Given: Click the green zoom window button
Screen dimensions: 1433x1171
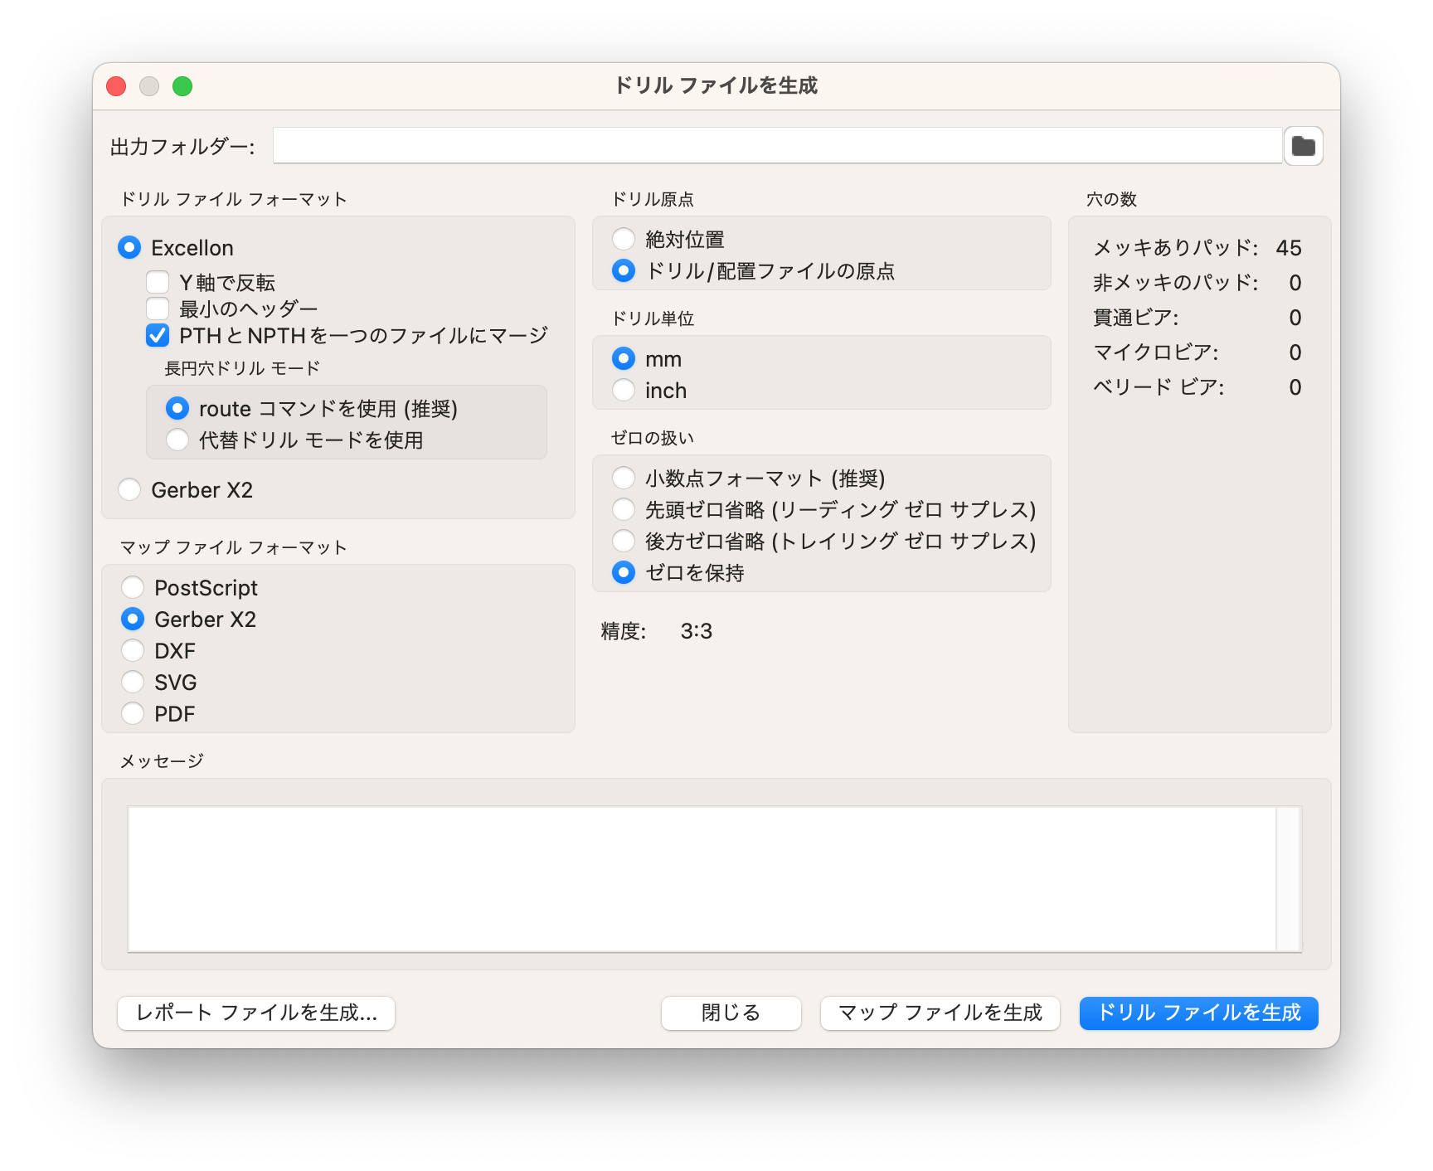Looking at the screenshot, I should 182,86.
